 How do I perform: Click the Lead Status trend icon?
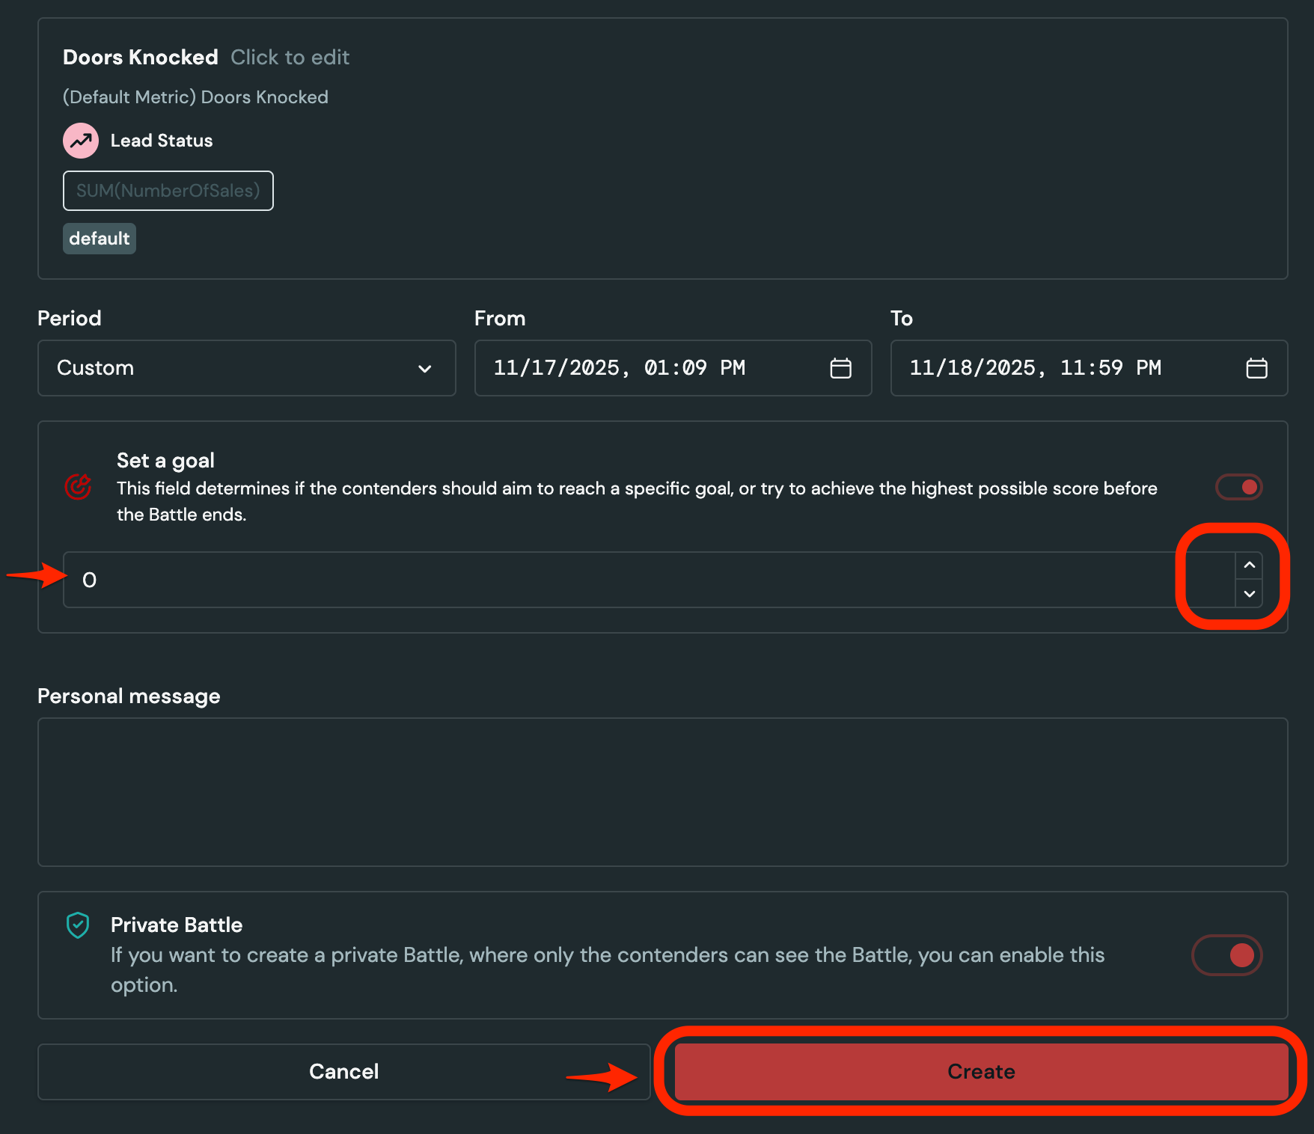[80, 140]
